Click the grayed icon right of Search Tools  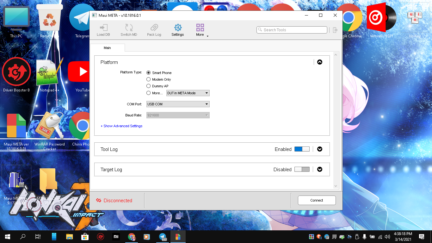(x=335, y=30)
